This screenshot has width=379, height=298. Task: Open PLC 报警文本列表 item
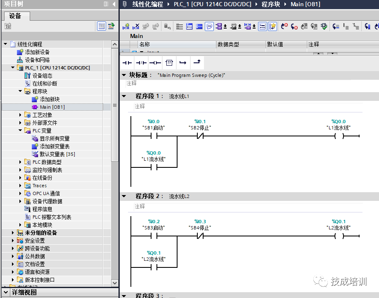click(52, 217)
